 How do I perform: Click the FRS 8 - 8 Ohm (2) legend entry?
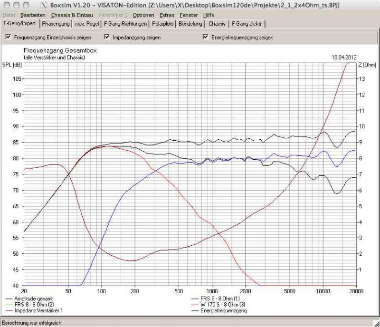[29, 305]
